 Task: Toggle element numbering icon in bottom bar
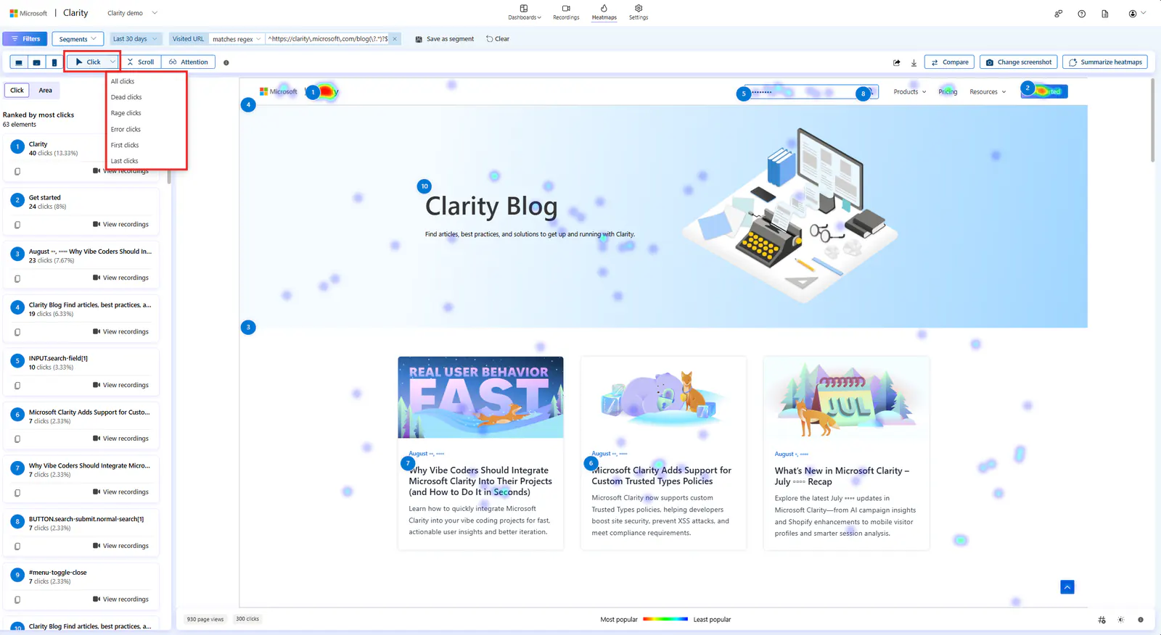point(1102,620)
